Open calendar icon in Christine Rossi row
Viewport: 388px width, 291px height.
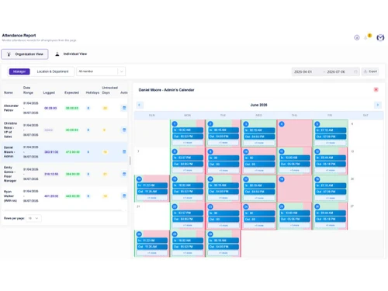pyautogui.click(x=124, y=130)
